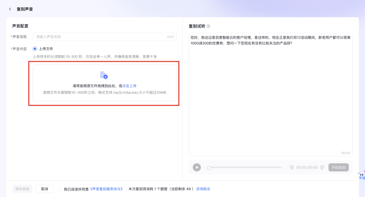The width and height of the screenshot is (365, 197).
Task: Click inside the 复刻试听 sample text area
Action: pyautogui.click(x=270, y=95)
